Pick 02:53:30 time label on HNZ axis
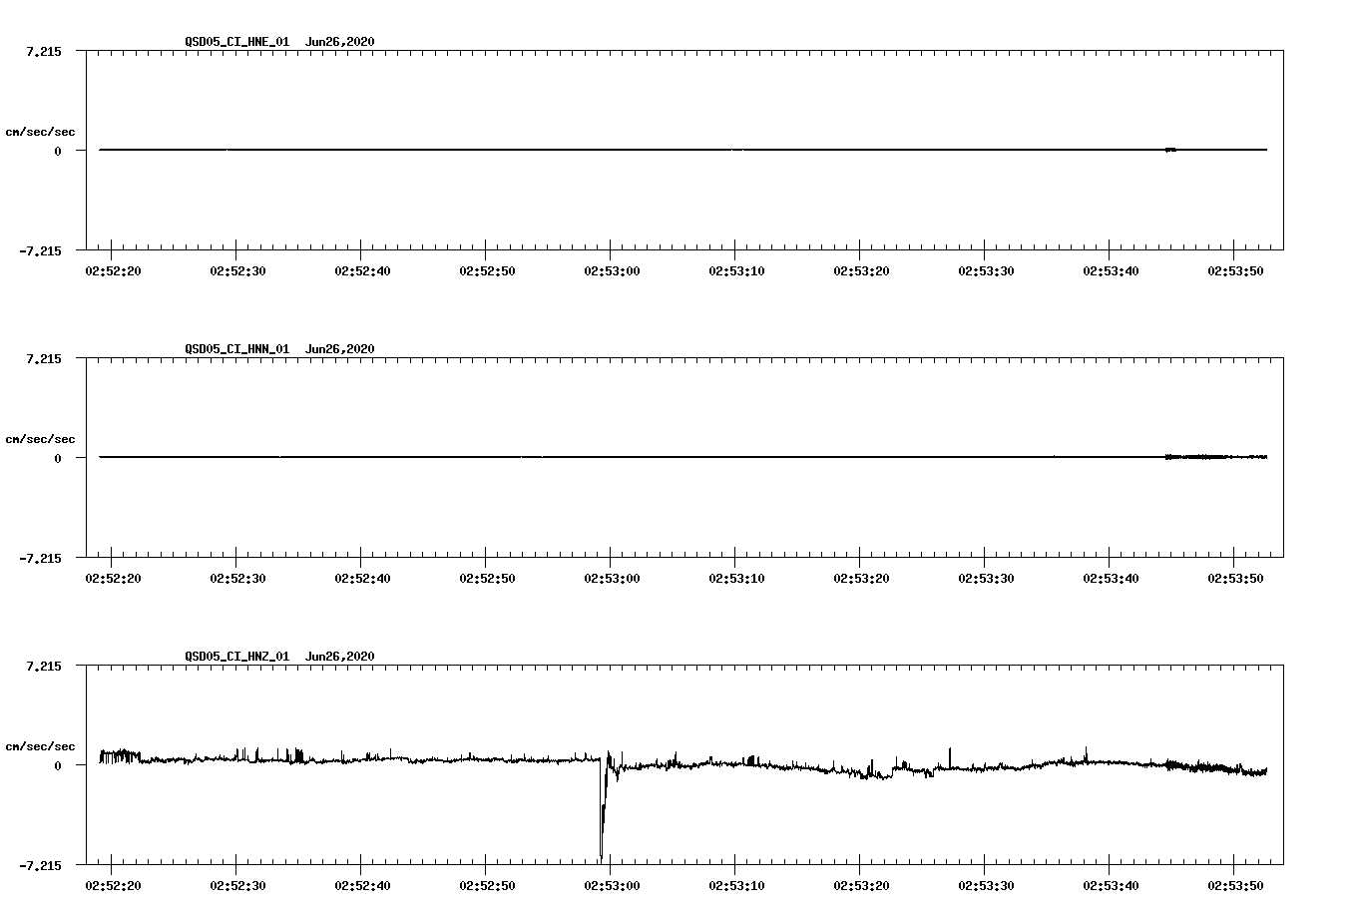The width and height of the screenshot is (1355, 922). pyautogui.click(x=986, y=886)
